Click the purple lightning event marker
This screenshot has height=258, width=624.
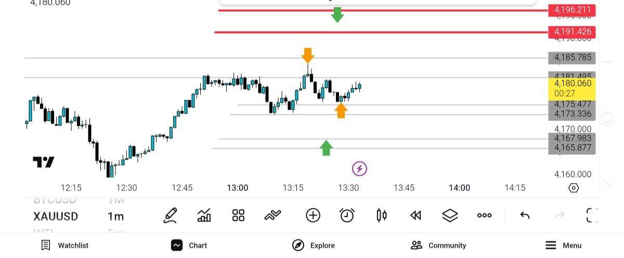pos(359,169)
